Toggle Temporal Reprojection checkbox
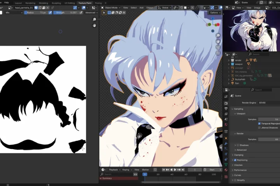Image resolution: width=280 pixels, height=186 pixels. [259, 124]
